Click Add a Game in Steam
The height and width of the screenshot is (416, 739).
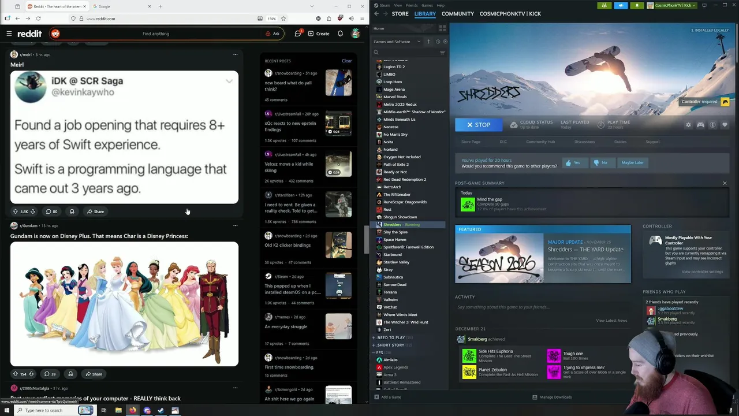pos(387,397)
